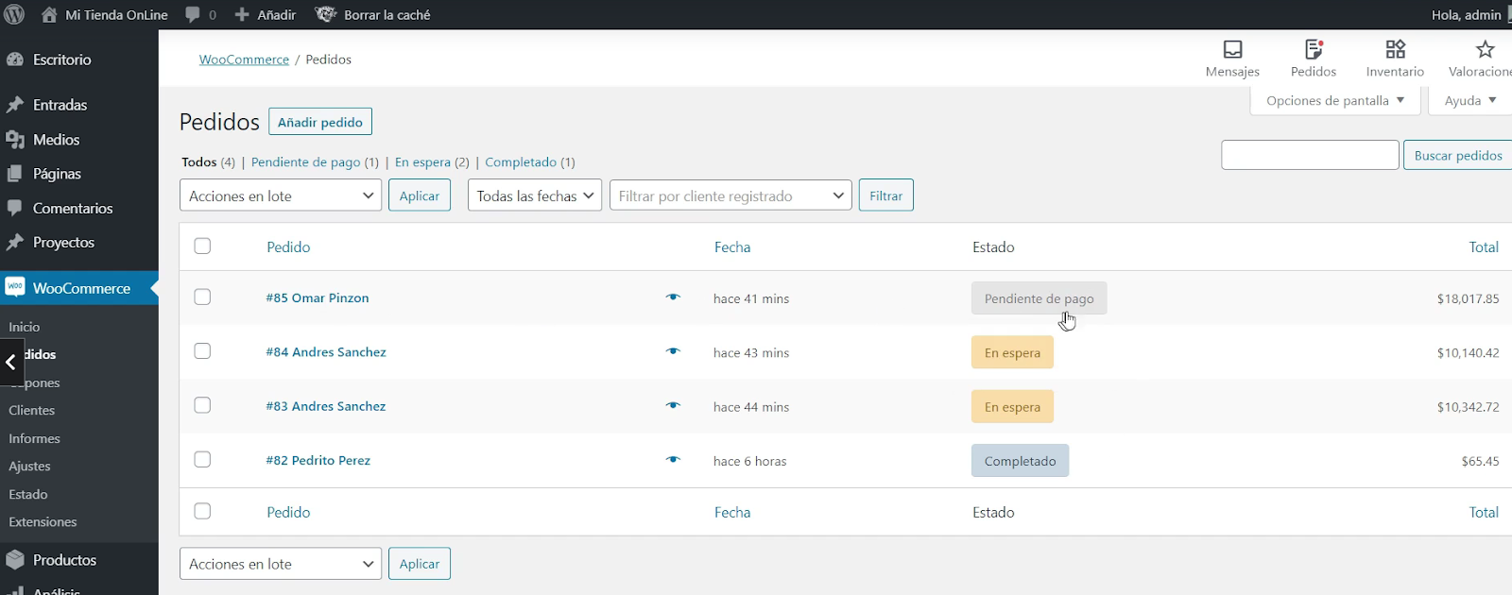
Task: Tick checkbox for order #83 Andres Sanchez
Action: pyautogui.click(x=202, y=406)
